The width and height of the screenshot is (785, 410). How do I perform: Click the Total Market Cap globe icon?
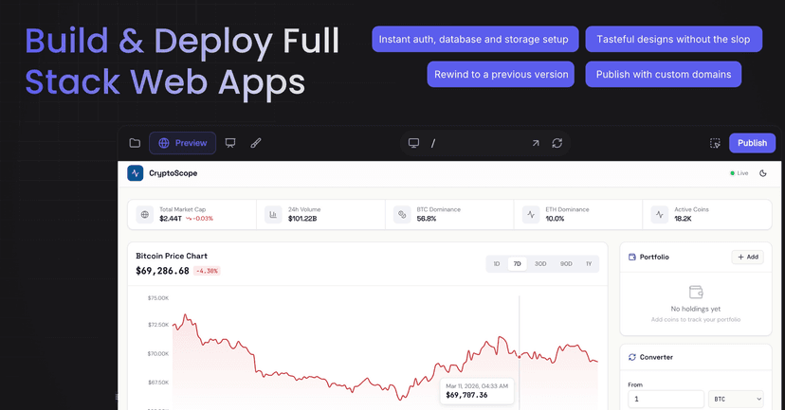(145, 215)
